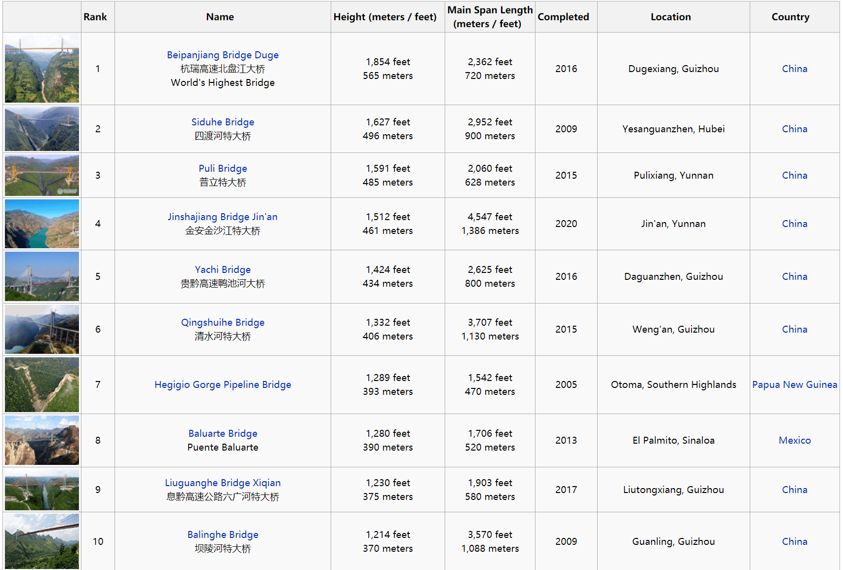Click the Yachi Bridge thumbnail photo

pyautogui.click(x=42, y=276)
